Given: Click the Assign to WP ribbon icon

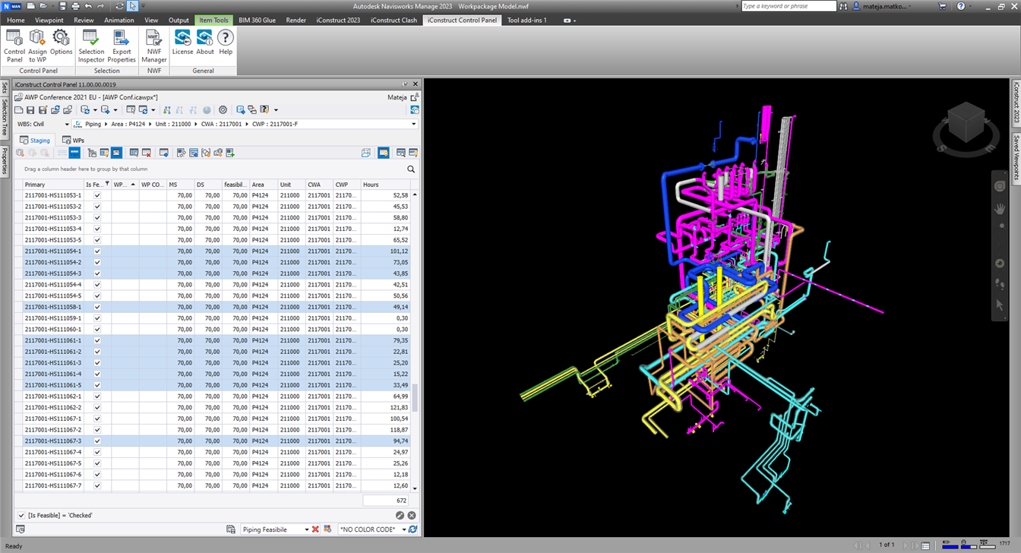Looking at the screenshot, I should click(38, 46).
